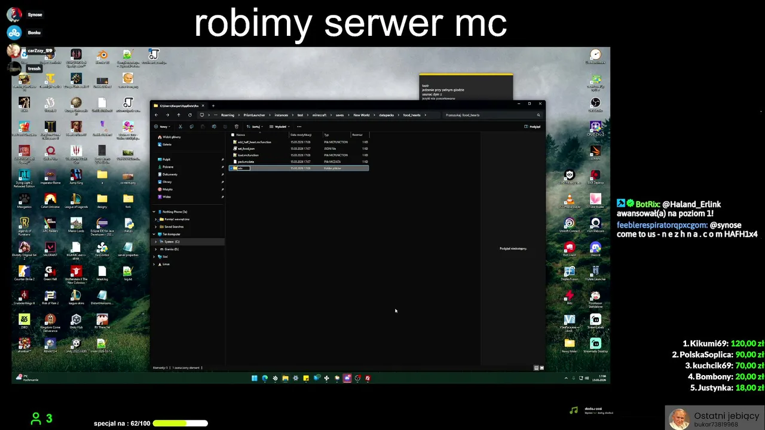Open File Explorer from taskbar
The height and width of the screenshot is (430, 765).
pyautogui.click(x=285, y=378)
